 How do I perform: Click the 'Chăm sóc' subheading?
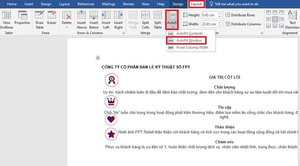tap(224, 142)
